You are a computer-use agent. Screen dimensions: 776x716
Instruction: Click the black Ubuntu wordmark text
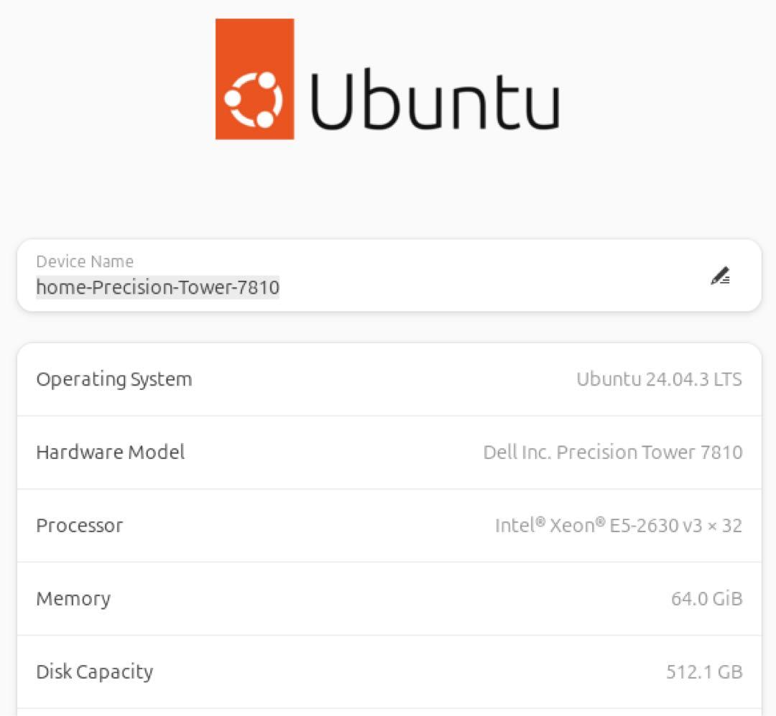[x=435, y=101]
